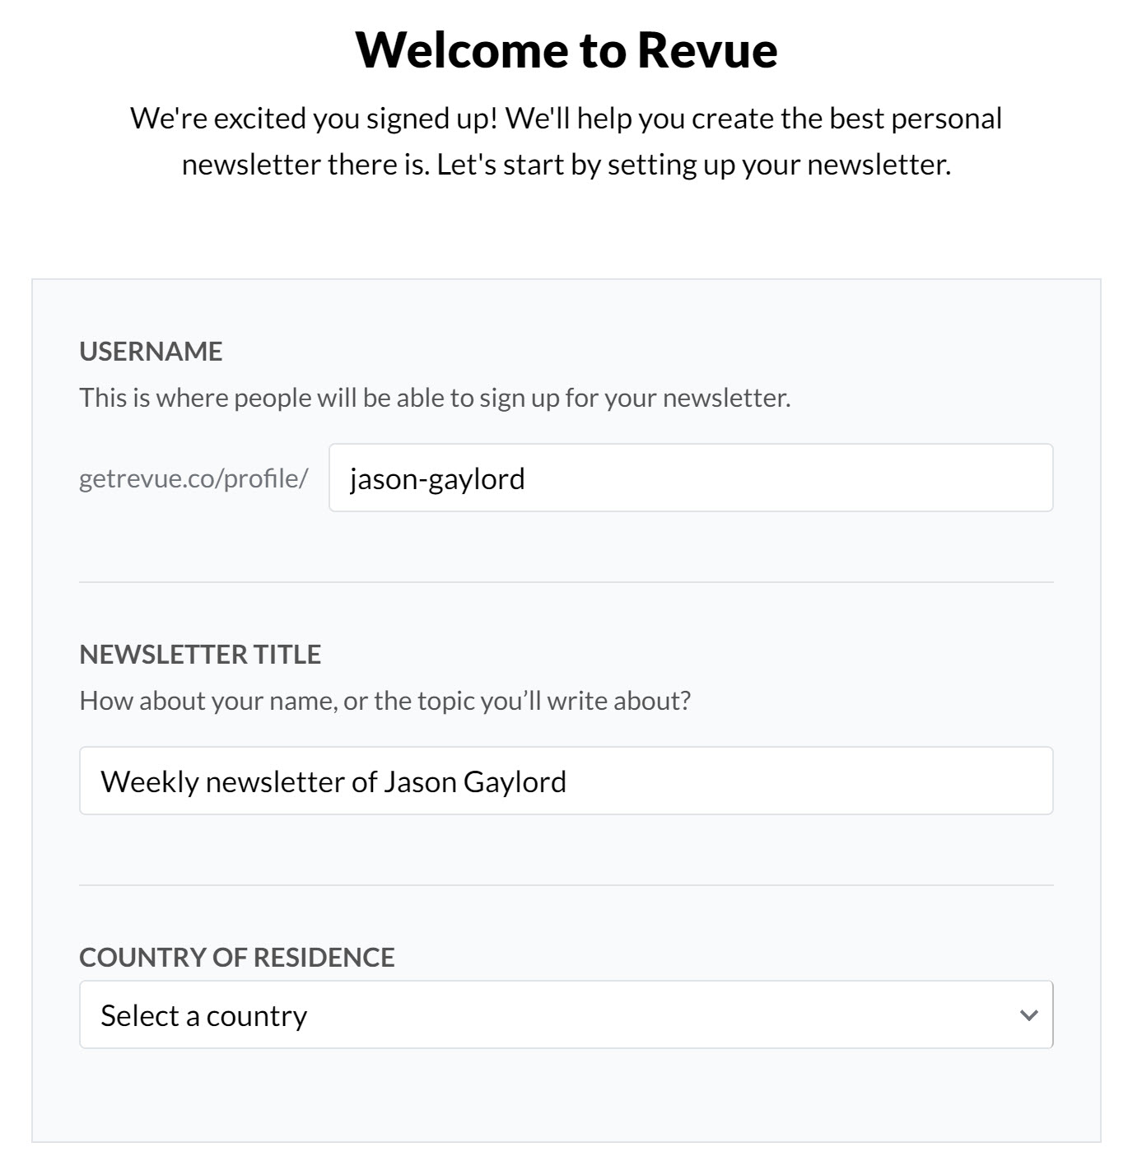Click the NEWSLETTER TITLE label

tap(200, 655)
